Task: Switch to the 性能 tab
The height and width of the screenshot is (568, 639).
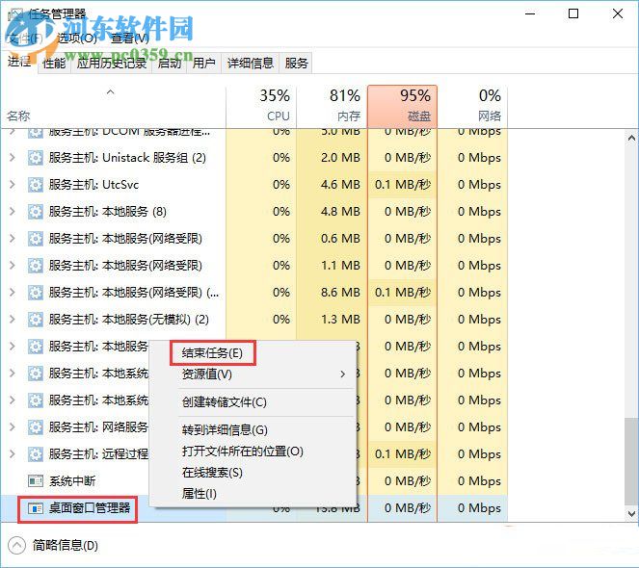Action: point(54,64)
